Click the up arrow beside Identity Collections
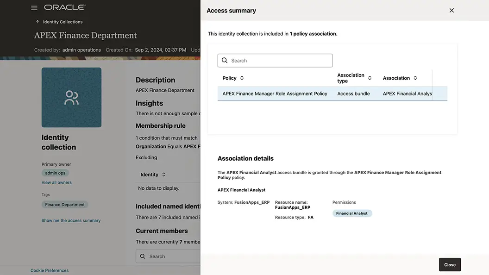489x275 pixels. click(38, 22)
